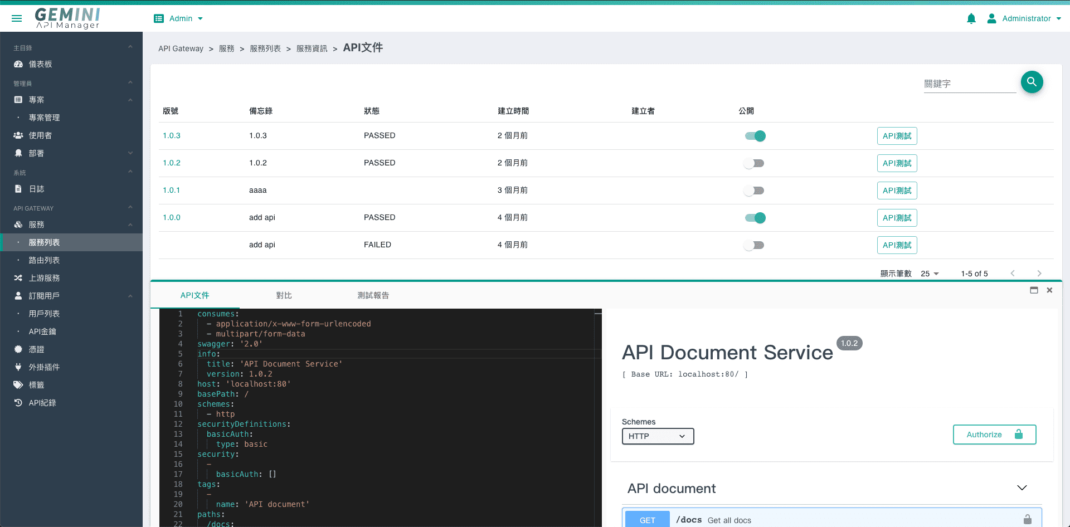Switch to the 測試報告 tab
The image size is (1070, 527).
coord(373,295)
